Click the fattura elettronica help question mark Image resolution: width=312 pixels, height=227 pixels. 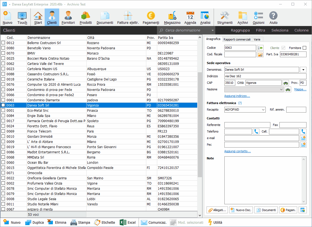click(x=240, y=103)
